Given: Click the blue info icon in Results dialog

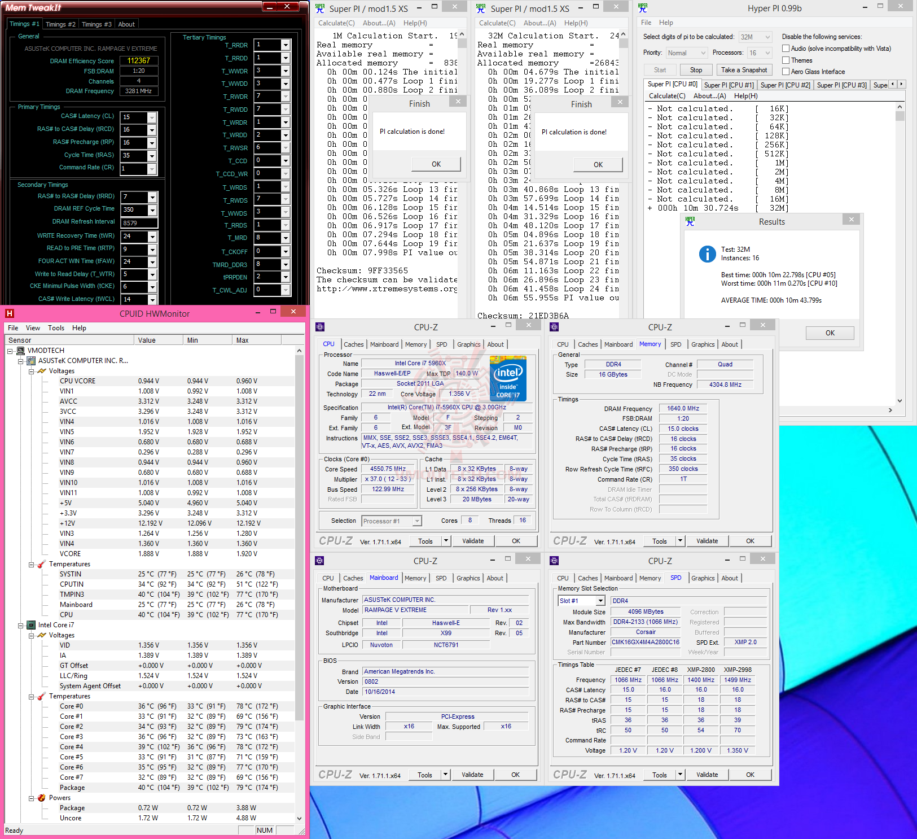Looking at the screenshot, I should pos(707,254).
